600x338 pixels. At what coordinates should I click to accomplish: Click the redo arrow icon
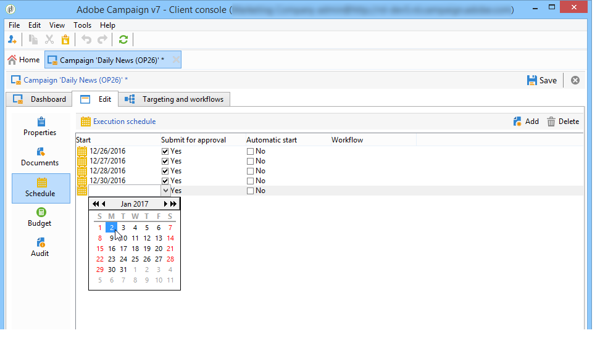pos(102,39)
